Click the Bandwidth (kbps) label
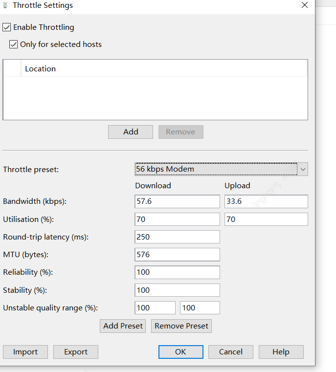The height and width of the screenshot is (372, 336). [x=35, y=201]
